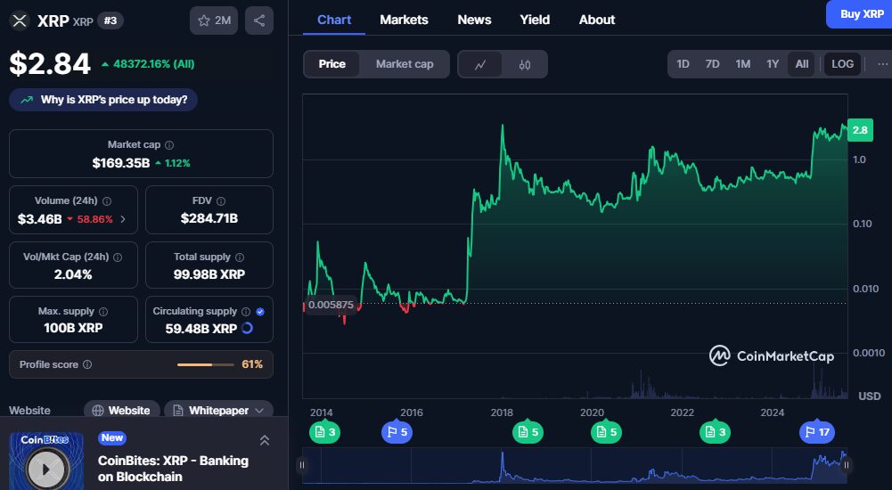Click the Buy XRP button
The height and width of the screenshot is (490, 892).
pos(861,14)
